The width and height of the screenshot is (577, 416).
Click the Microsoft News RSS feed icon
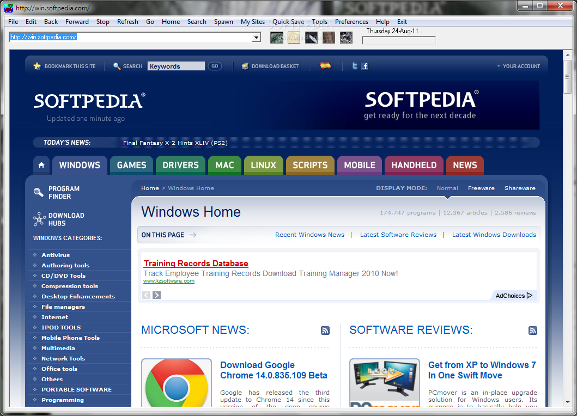click(x=325, y=331)
